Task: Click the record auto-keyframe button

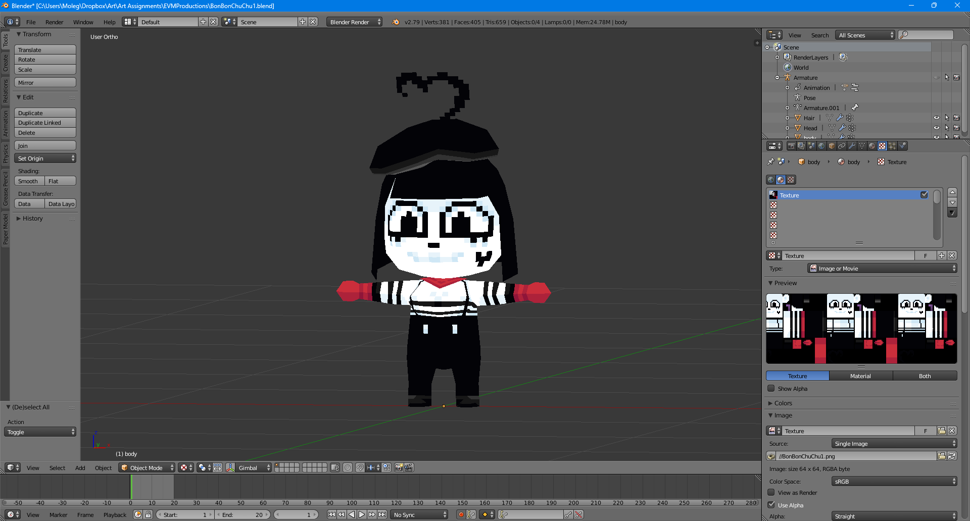Action: pos(461,515)
